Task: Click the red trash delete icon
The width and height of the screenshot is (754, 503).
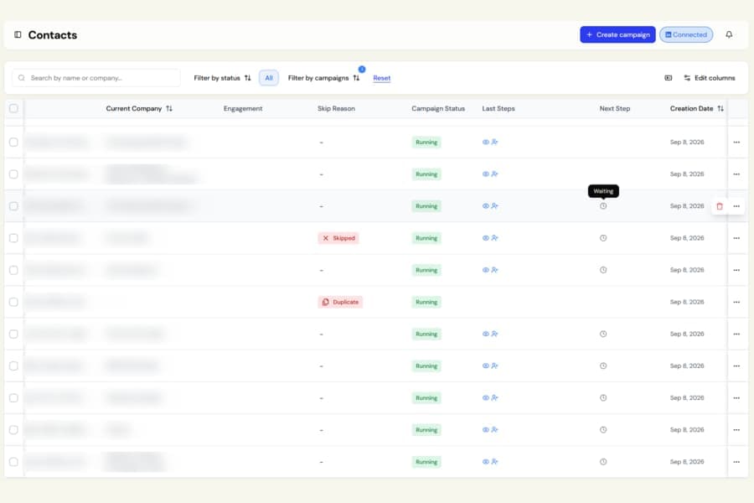Action: pyautogui.click(x=720, y=206)
